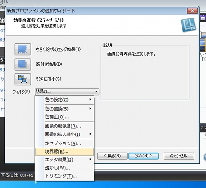Click the キャンセル button
This screenshot has height=188, width=206.
179,156
